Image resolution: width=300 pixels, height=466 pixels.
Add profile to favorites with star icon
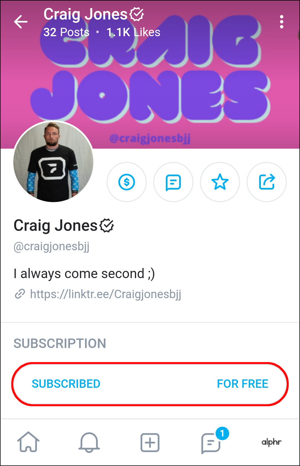click(x=220, y=182)
